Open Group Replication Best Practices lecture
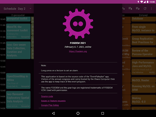Image resolution: width=156 pixels, height=117 pixels. [x=144, y=41]
